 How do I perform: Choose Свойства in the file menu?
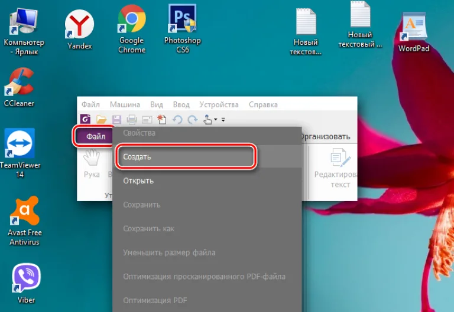(207, 133)
